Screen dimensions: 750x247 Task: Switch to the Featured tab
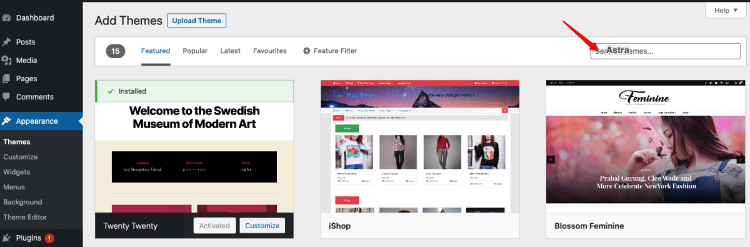pos(156,51)
